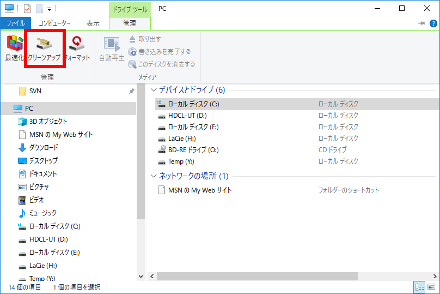The height and width of the screenshot is (294, 440).
Task: Select the 管理 ribbon tab
Action: [130, 23]
